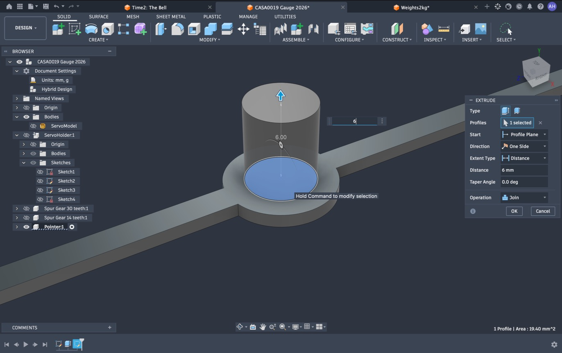Viewport: 562px width, 353px height.
Task: Toggle visibility eye of Sketch1
Action: point(40,172)
